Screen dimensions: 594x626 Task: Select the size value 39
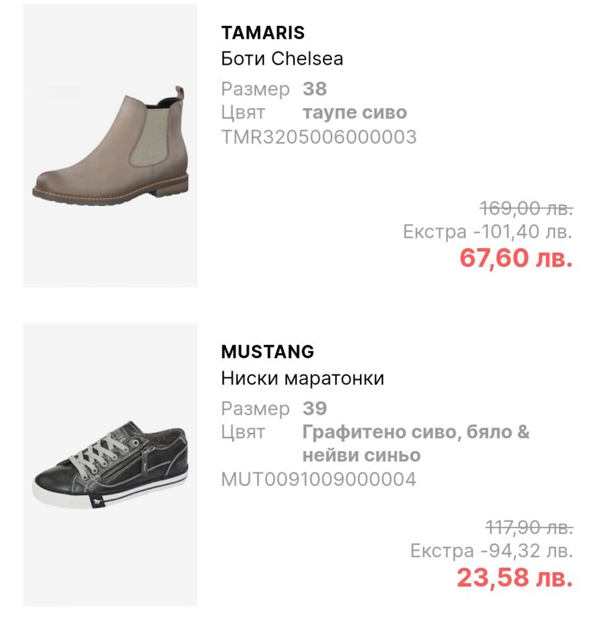point(315,408)
